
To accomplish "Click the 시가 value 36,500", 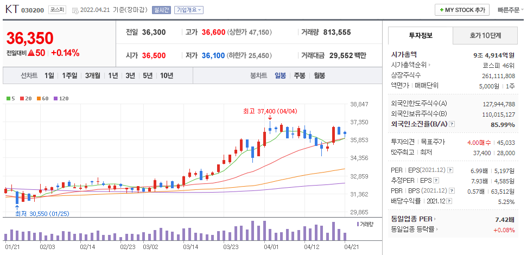I will [x=154, y=56].
